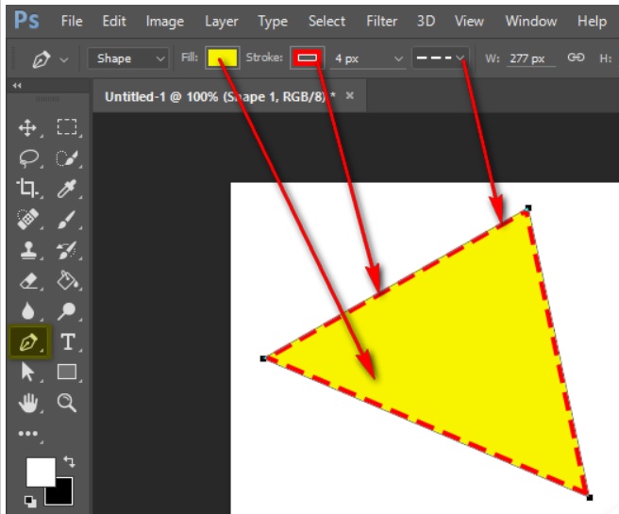Select the Crop tool
The height and width of the screenshot is (514, 619).
pyautogui.click(x=26, y=189)
